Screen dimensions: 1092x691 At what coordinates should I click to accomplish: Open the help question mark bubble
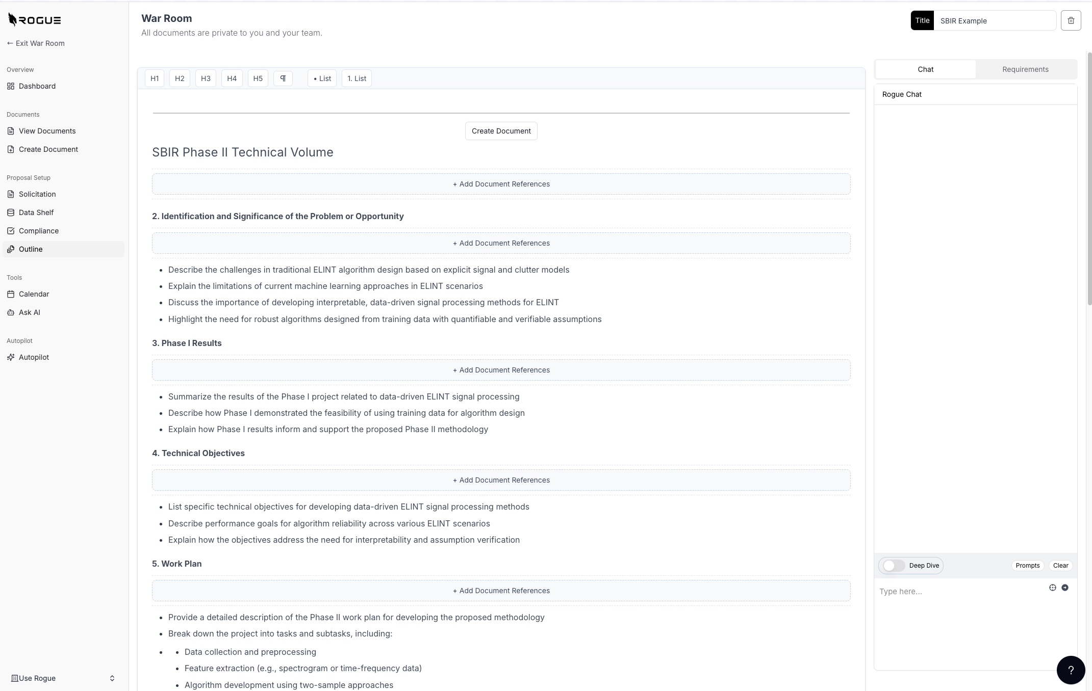tap(1071, 670)
